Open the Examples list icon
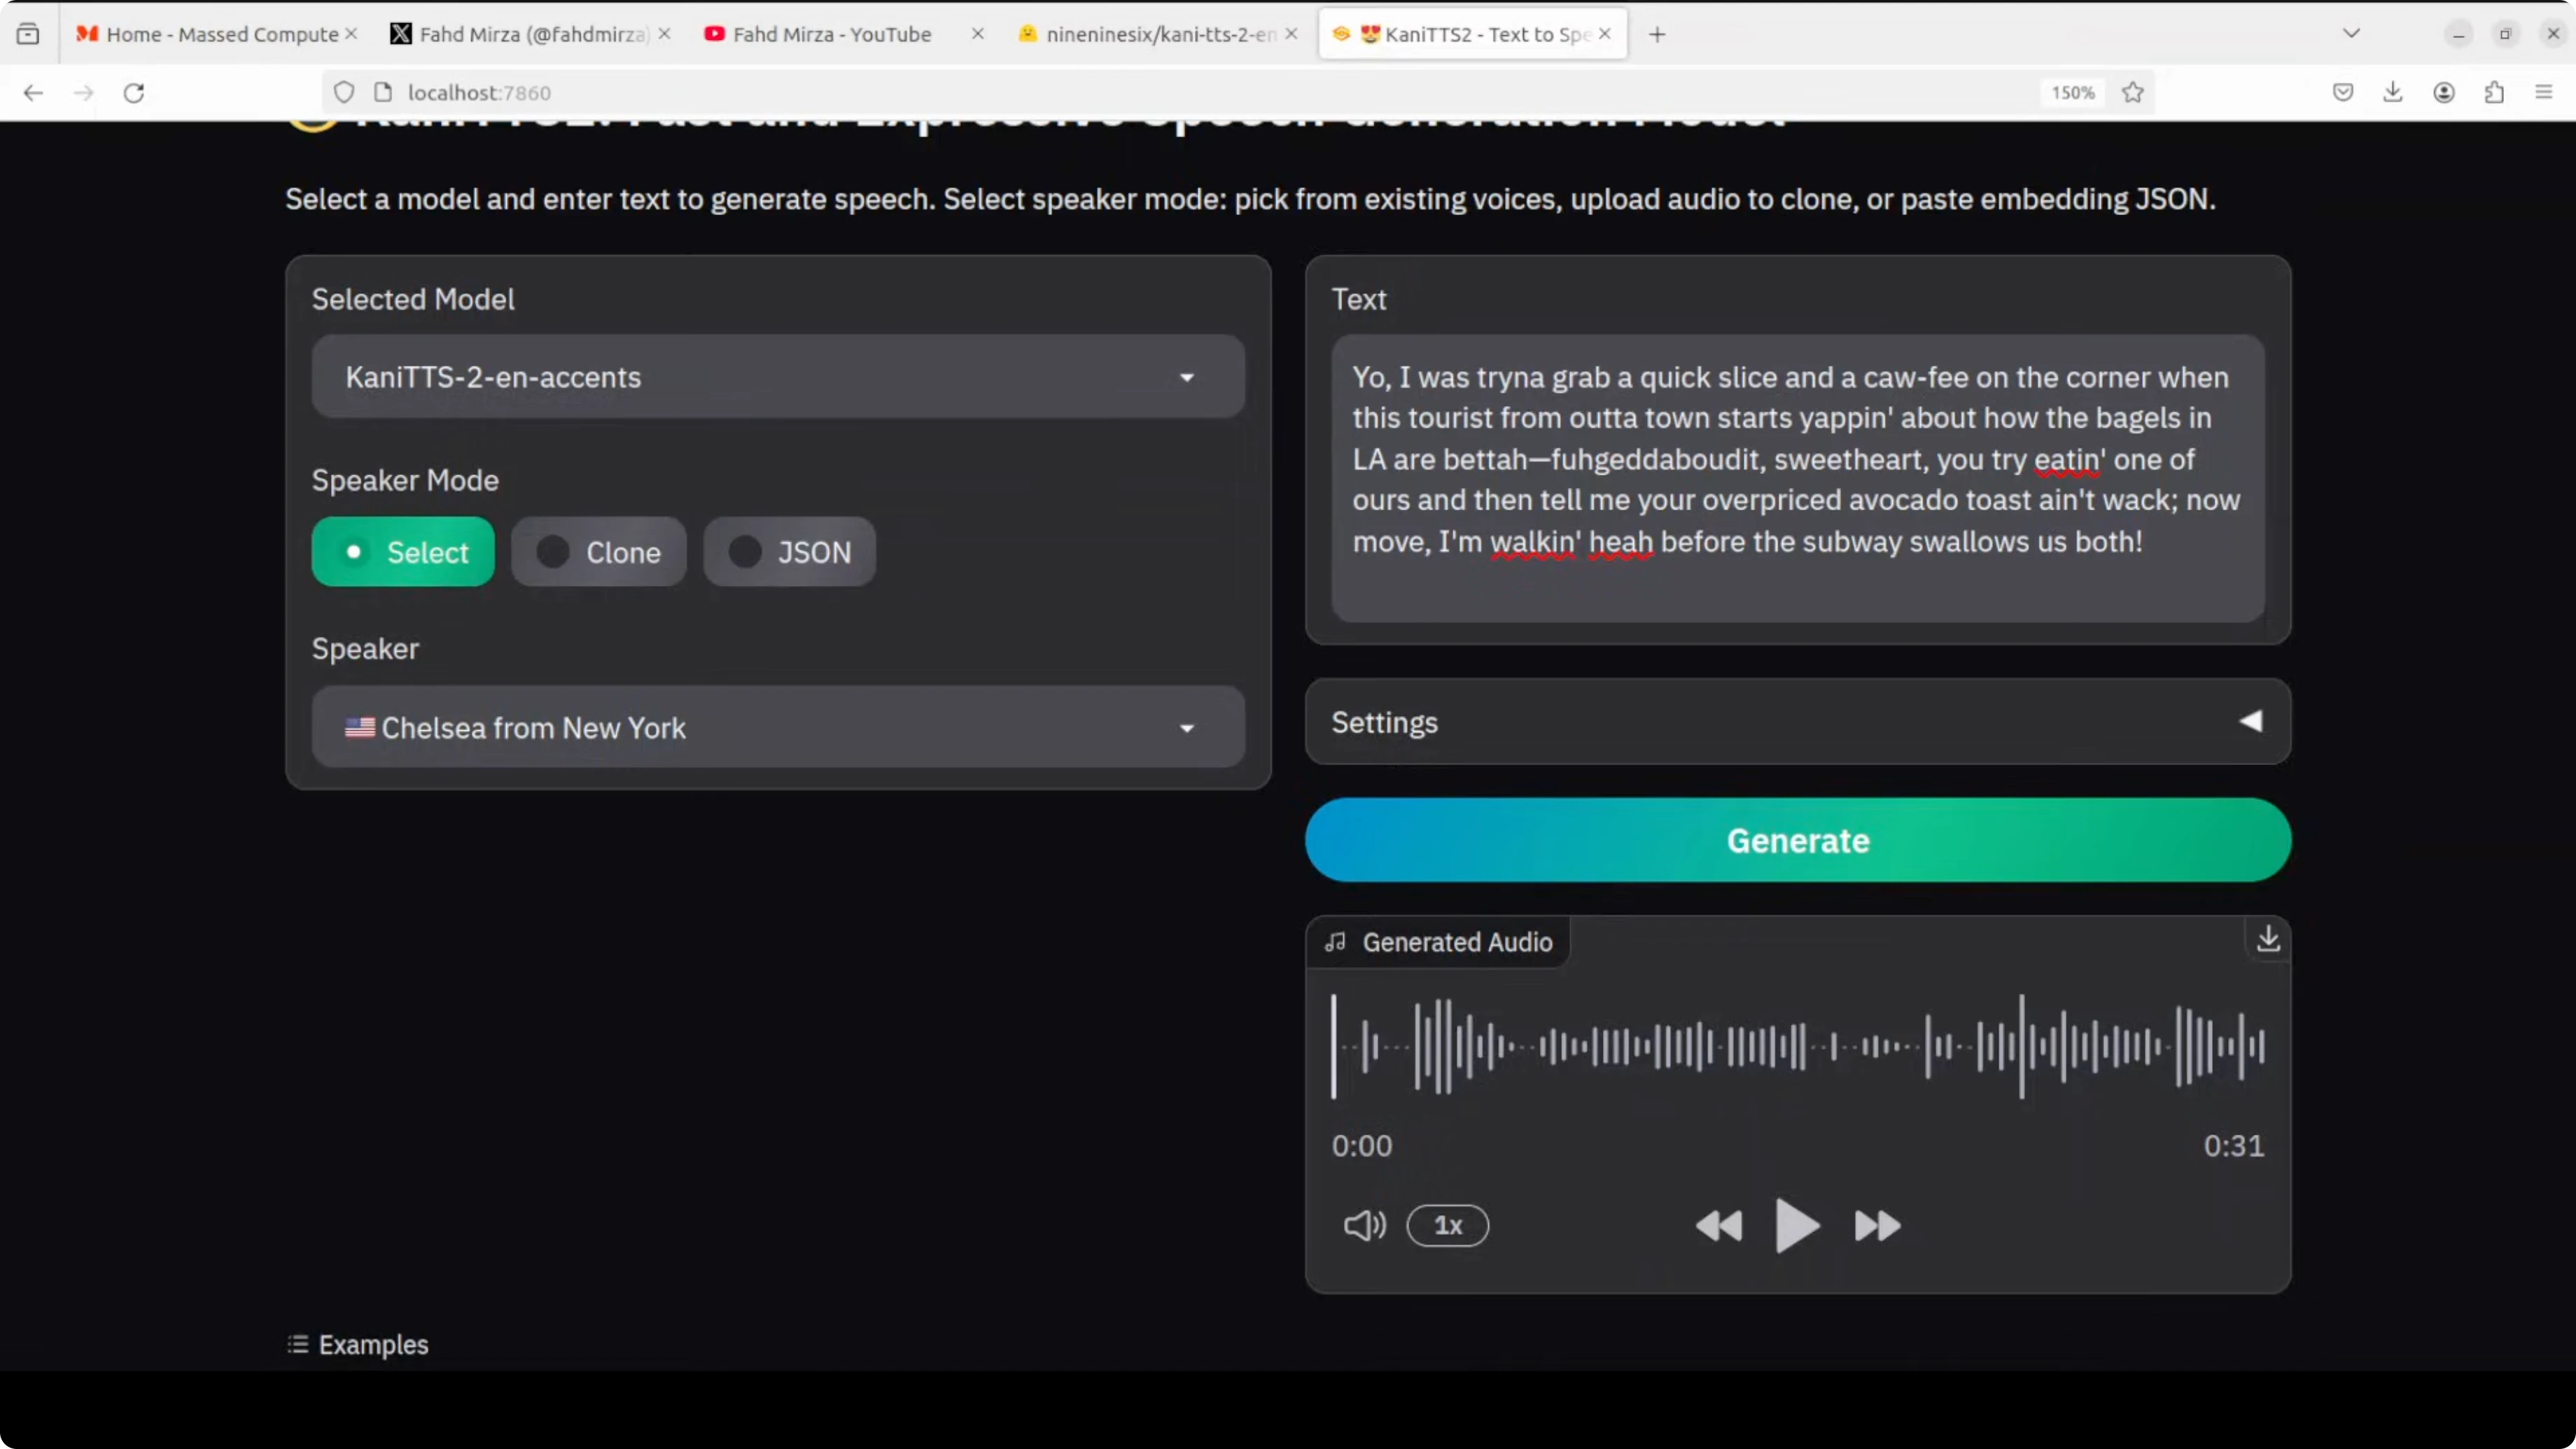 point(296,1344)
